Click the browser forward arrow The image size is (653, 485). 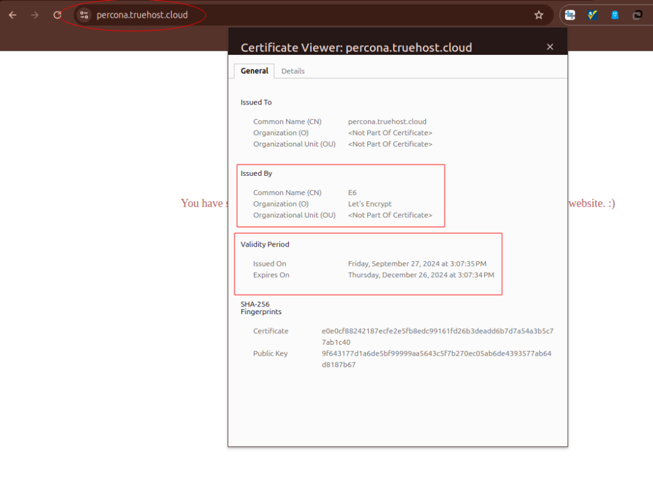tap(35, 15)
